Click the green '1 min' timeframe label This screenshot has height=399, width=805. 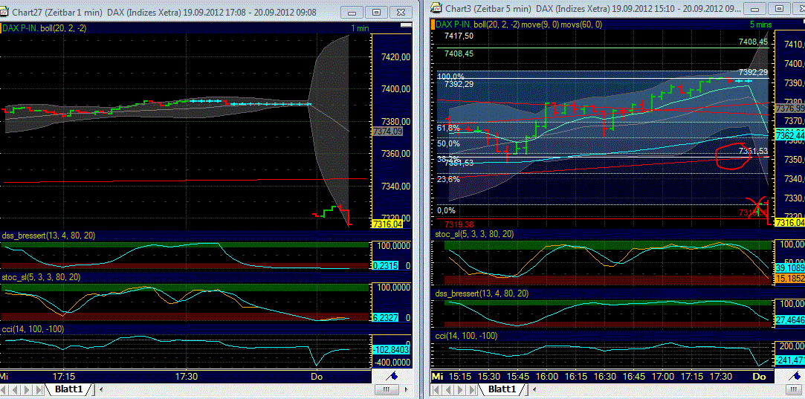tap(360, 29)
